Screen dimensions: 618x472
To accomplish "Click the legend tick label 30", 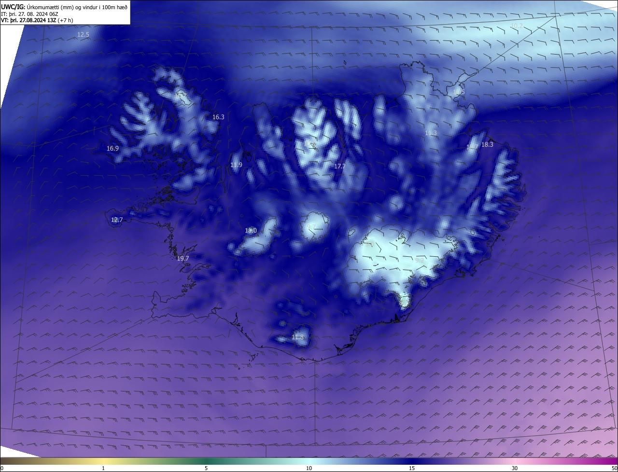I will point(515,469).
